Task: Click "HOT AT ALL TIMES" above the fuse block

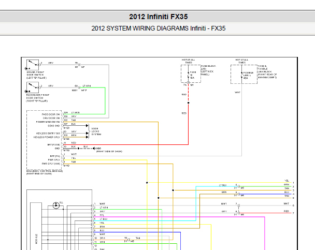Action: click(x=189, y=61)
